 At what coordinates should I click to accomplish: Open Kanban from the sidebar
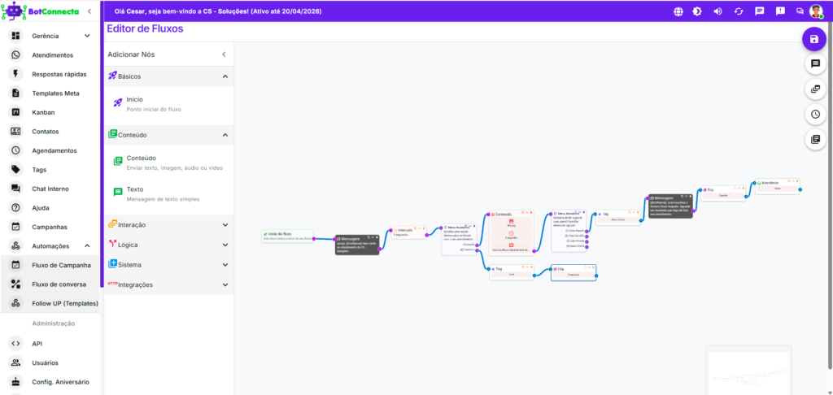tap(43, 112)
